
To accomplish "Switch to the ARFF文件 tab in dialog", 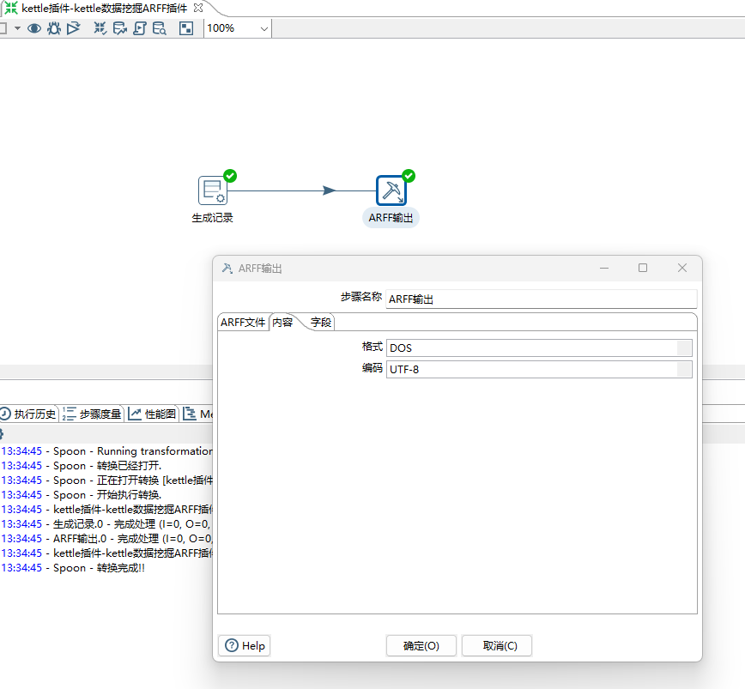I will [243, 323].
